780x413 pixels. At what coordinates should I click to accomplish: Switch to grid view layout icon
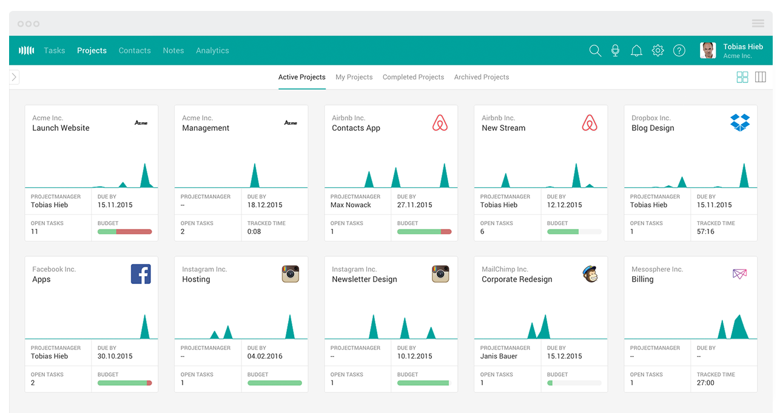742,77
